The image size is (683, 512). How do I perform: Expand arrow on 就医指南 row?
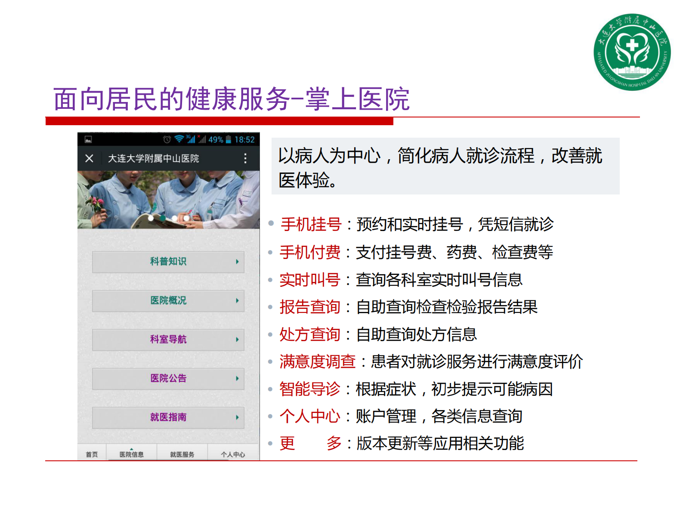point(237,417)
